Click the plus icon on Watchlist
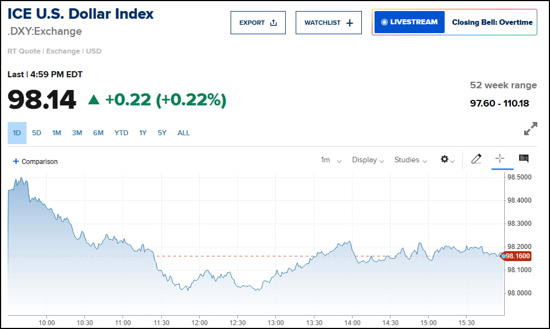 [350, 23]
